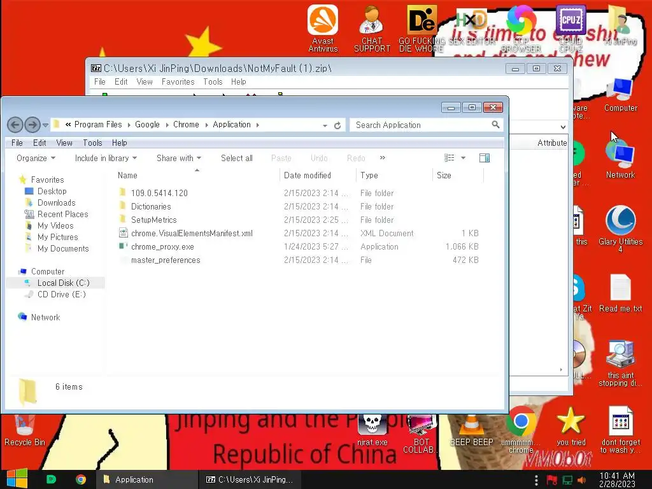Sort by the Size column header
The image size is (652, 489).
458,175
